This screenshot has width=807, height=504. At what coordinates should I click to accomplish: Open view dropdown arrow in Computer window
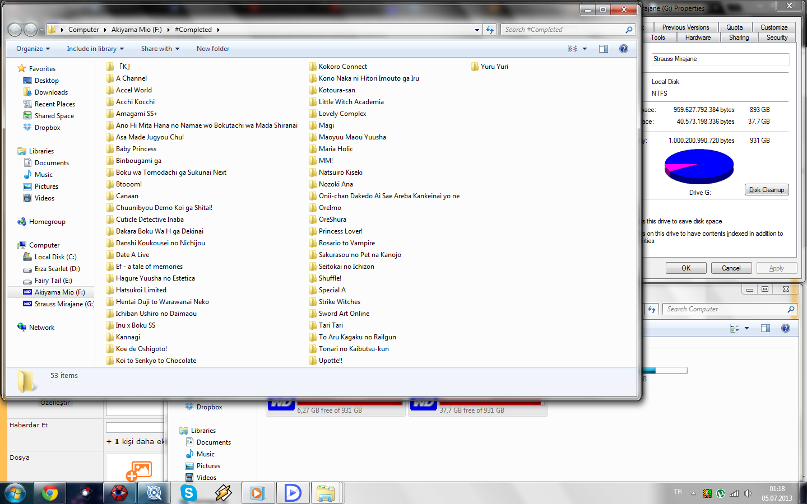point(746,328)
